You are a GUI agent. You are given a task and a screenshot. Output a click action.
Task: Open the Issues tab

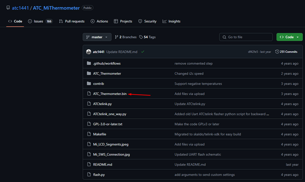(x=40, y=21)
